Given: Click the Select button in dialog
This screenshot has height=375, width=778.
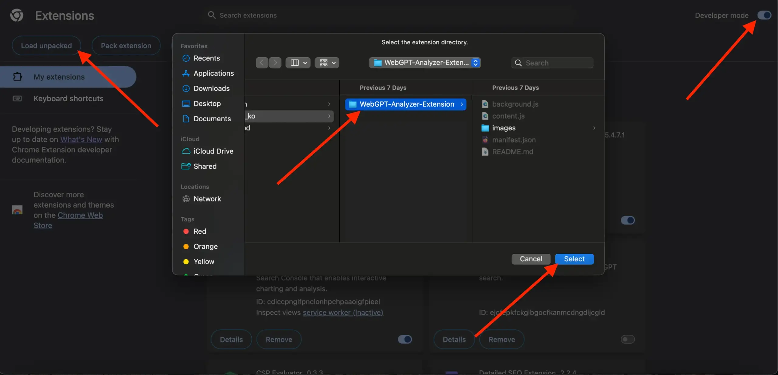Looking at the screenshot, I should (x=574, y=259).
